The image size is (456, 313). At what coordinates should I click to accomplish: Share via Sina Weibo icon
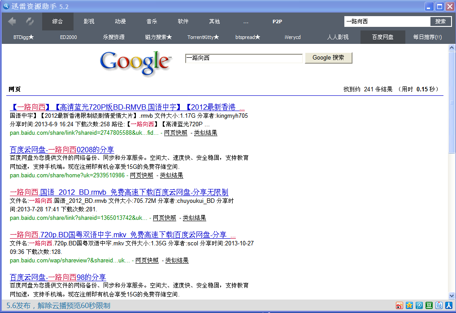(x=400, y=305)
